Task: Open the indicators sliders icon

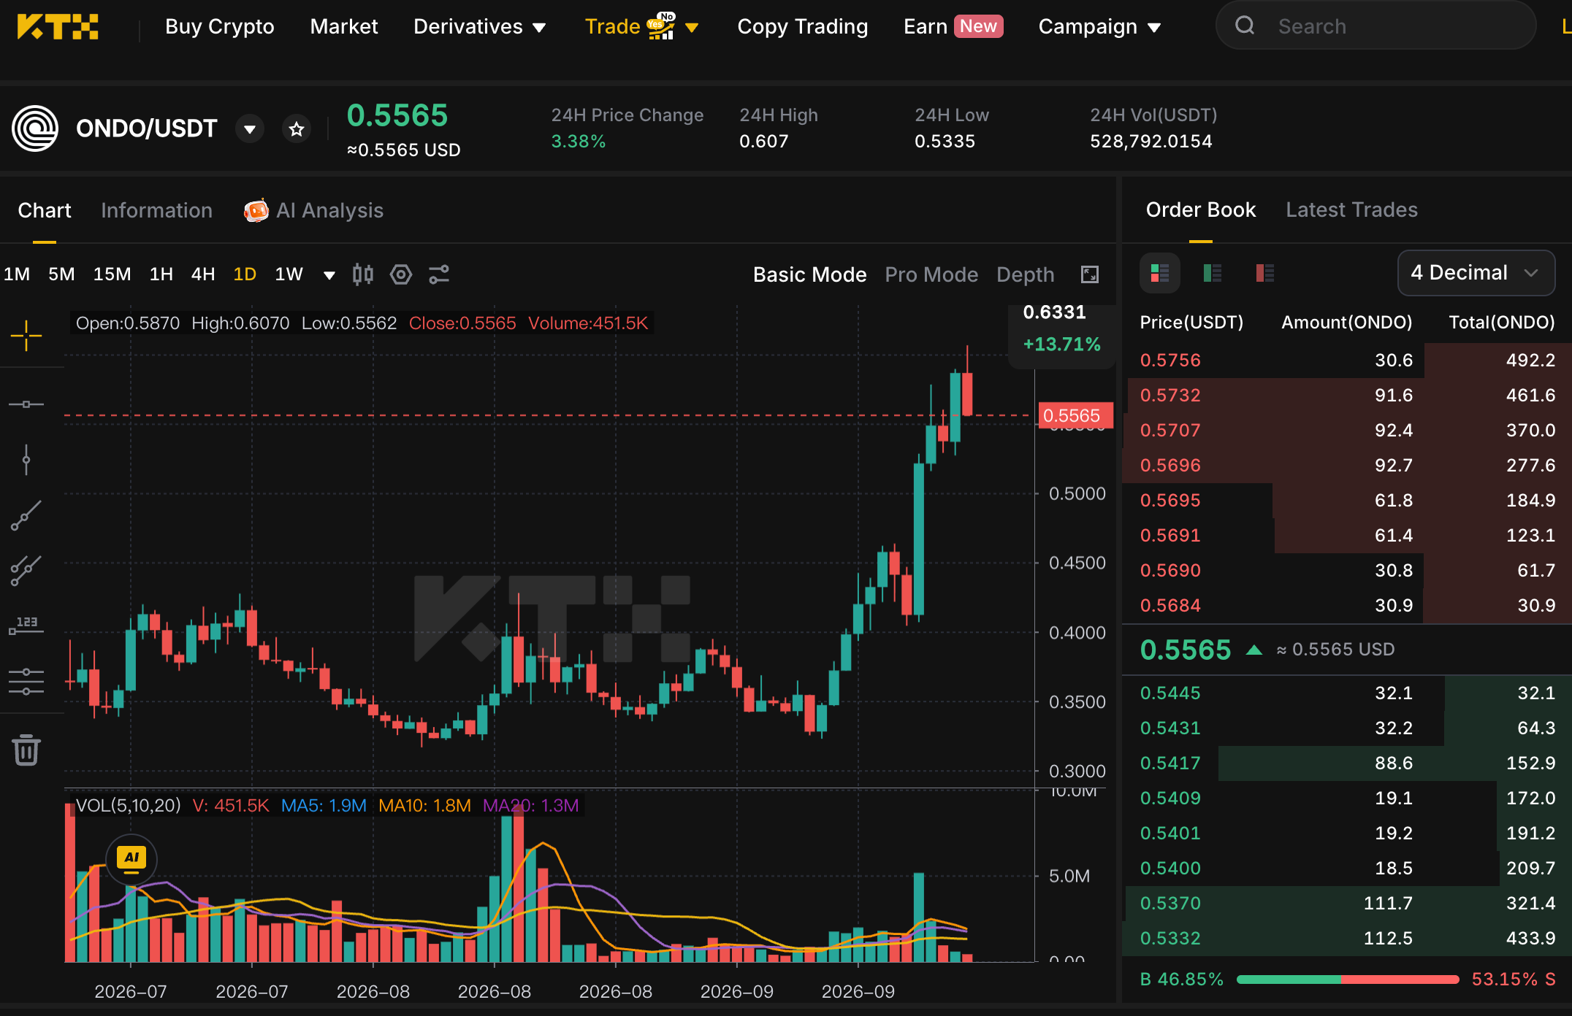Action: [x=439, y=274]
